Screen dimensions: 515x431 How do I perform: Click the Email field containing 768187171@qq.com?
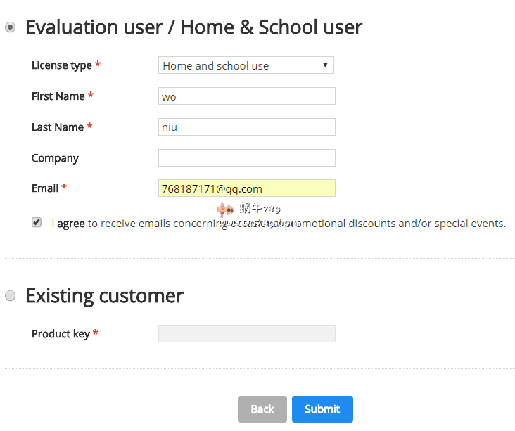coord(246,188)
